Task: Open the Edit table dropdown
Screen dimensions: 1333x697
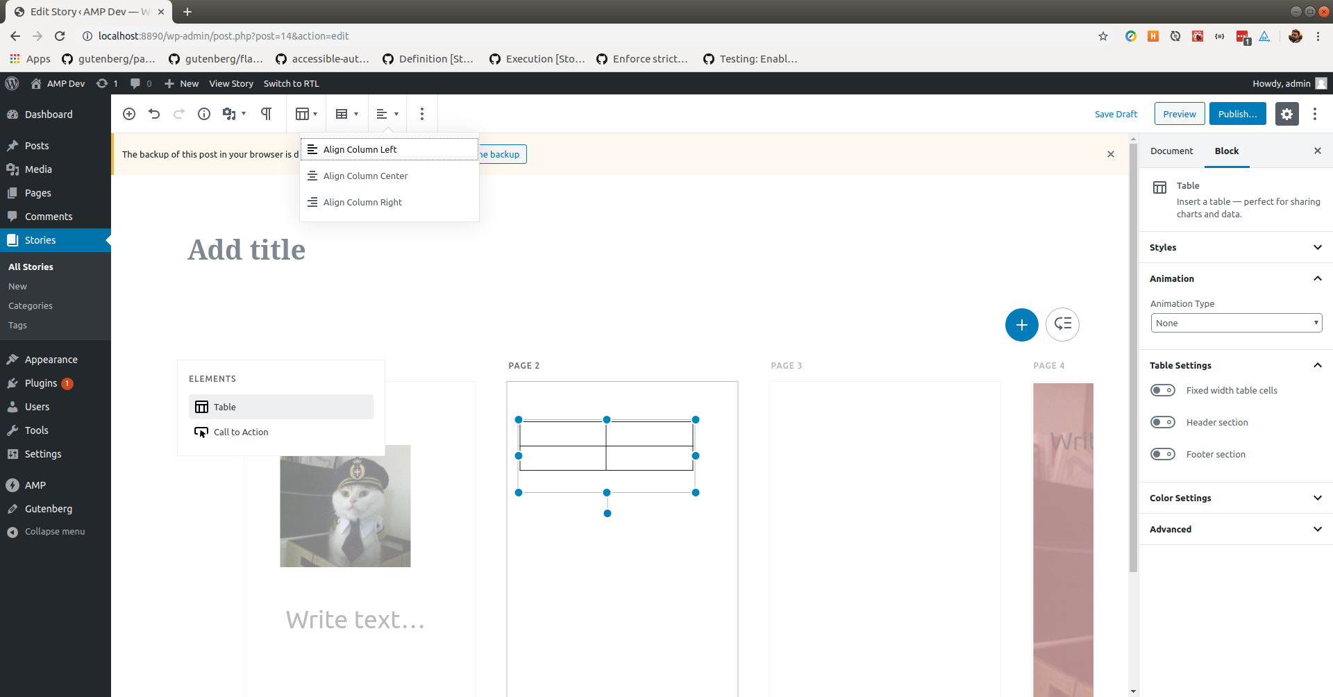Action: click(x=346, y=114)
